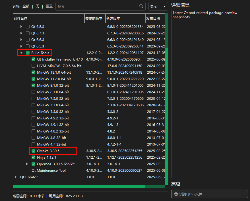The height and width of the screenshot is (201, 250).
Task: Click into the 搜索 search field
Action: 97,6
